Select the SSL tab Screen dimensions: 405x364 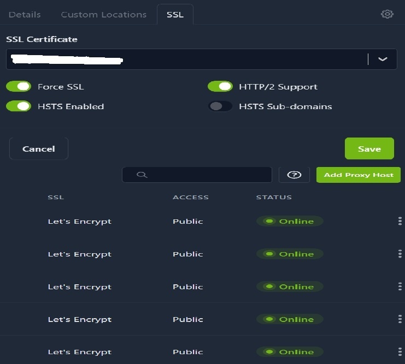(175, 15)
